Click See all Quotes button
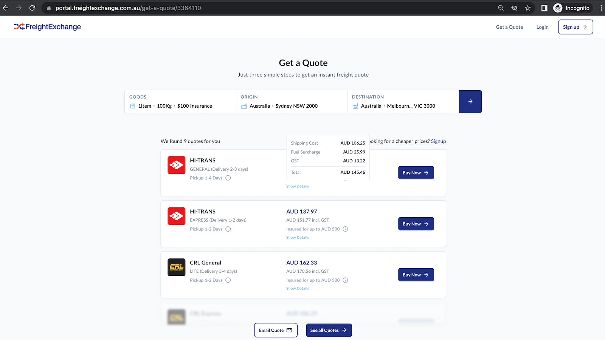The height and width of the screenshot is (340, 605). [329, 330]
